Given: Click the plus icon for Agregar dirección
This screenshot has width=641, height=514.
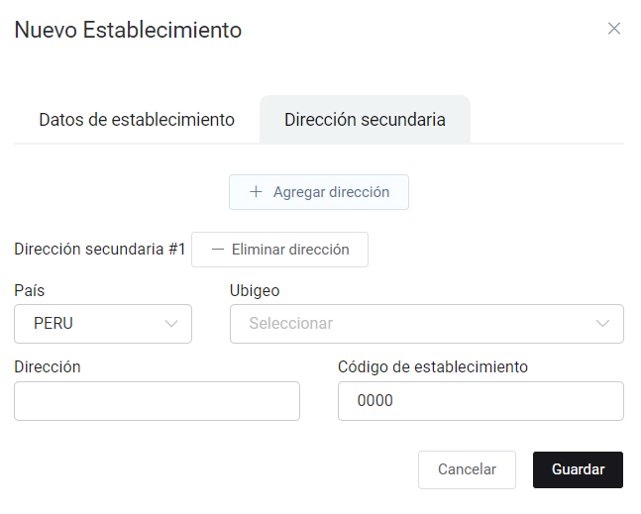Looking at the screenshot, I should coord(256,192).
